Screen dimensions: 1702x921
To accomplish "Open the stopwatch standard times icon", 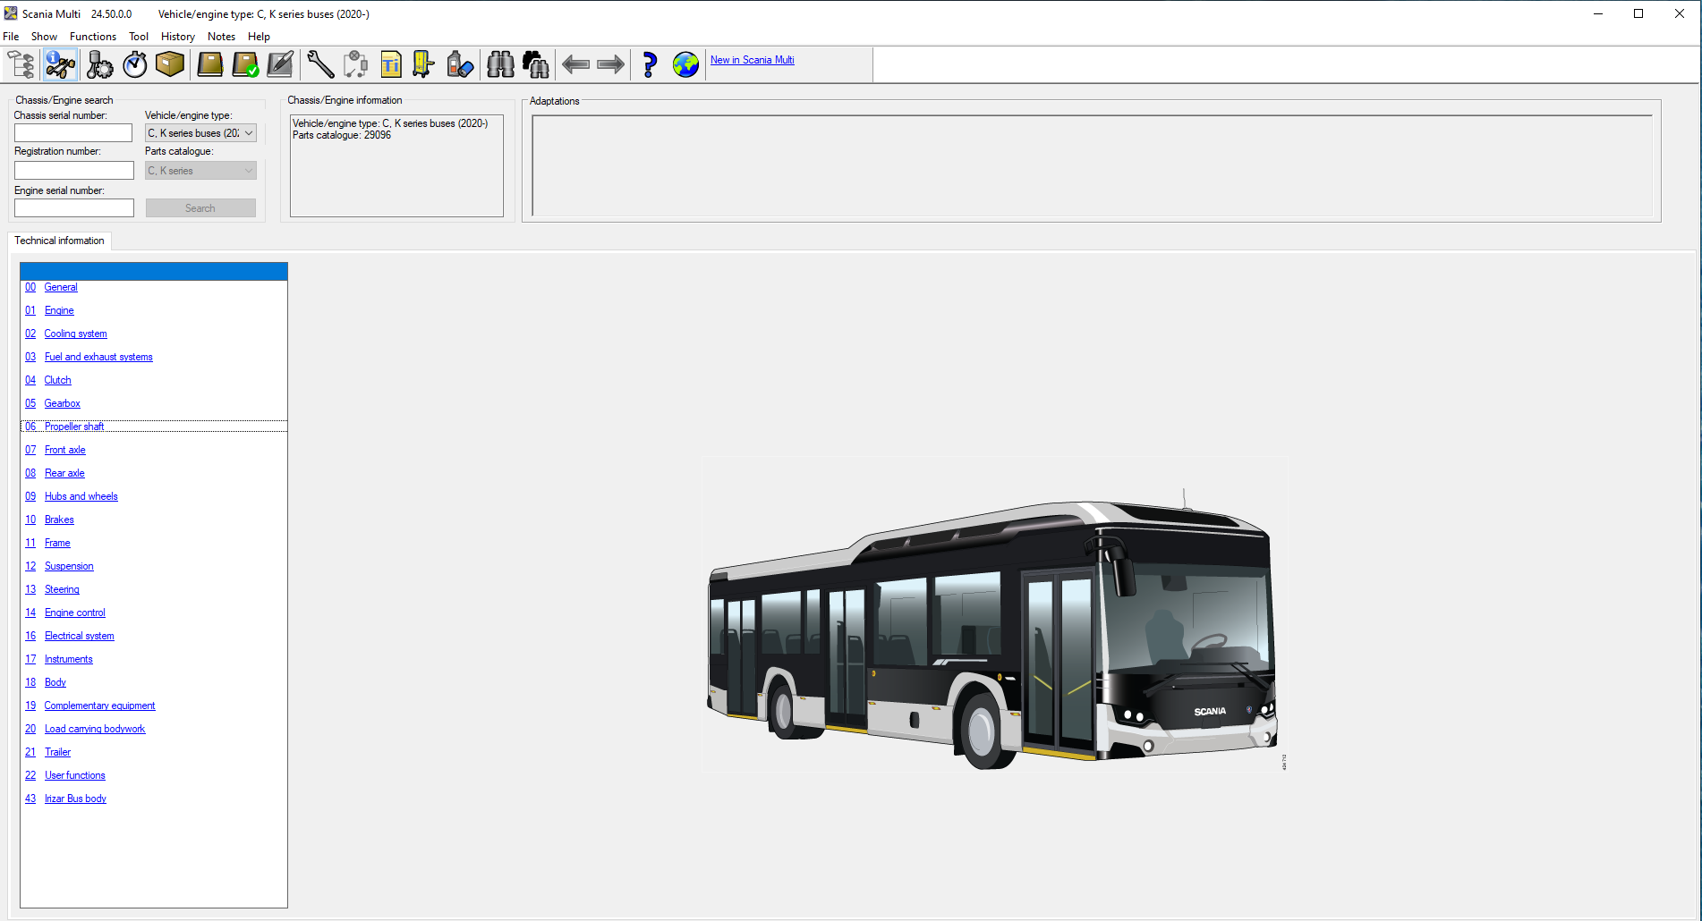I will click(135, 64).
